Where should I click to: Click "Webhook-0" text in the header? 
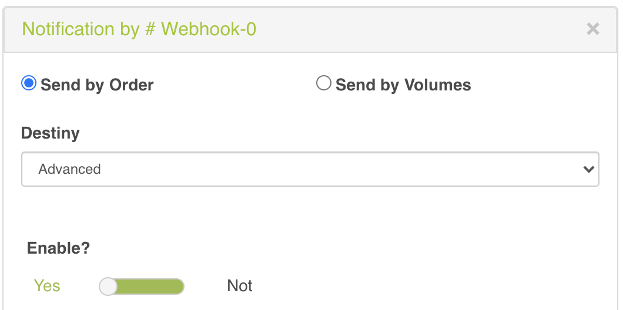tap(209, 29)
